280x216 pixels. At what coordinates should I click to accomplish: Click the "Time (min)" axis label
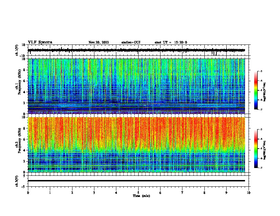pos(141,196)
